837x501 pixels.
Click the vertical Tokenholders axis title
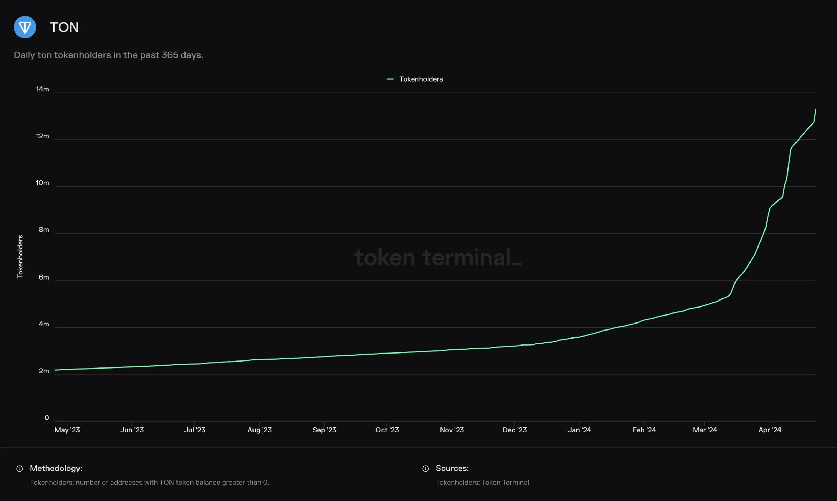click(20, 256)
